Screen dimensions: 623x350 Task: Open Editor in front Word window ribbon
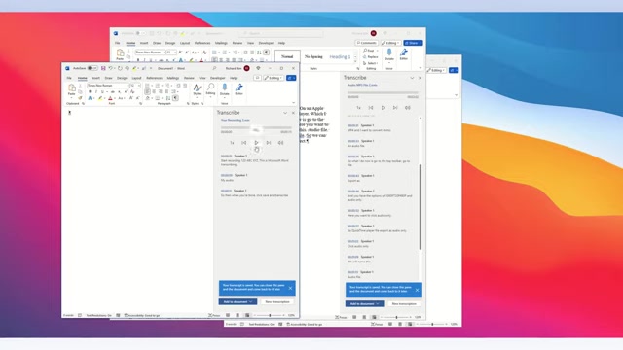pyautogui.click(x=238, y=88)
